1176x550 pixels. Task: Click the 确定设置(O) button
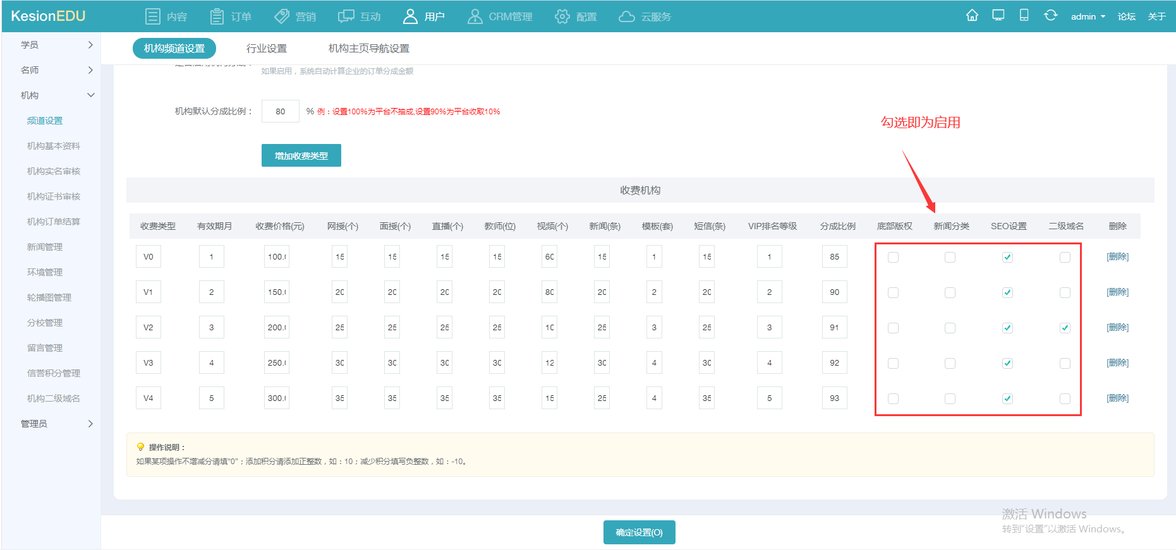pos(640,532)
